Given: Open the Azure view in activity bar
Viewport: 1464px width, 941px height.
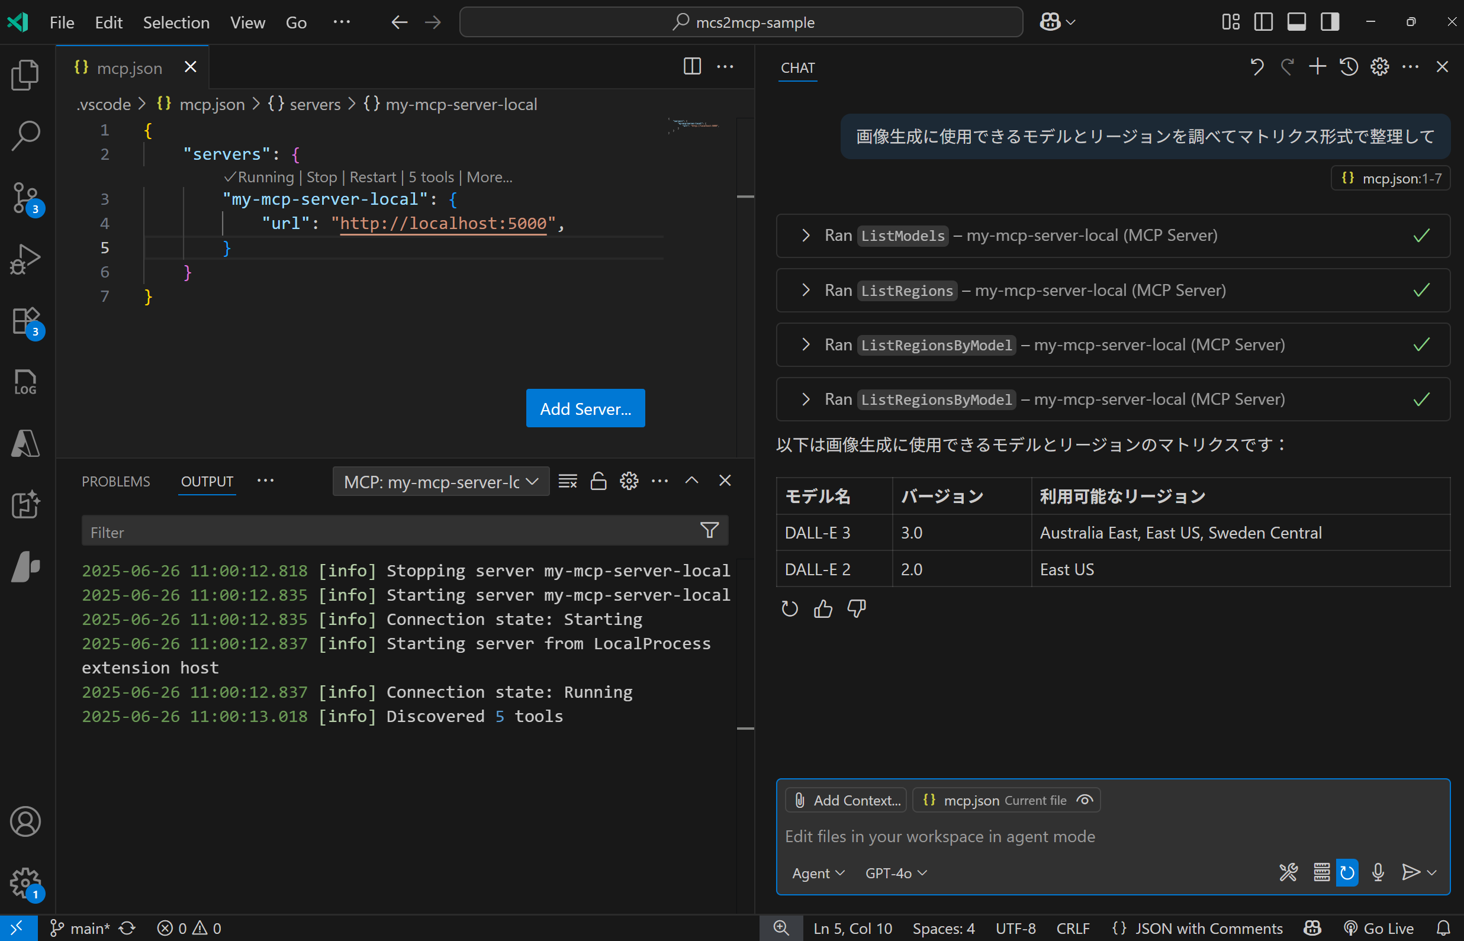Looking at the screenshot, I should pyautogui.click(x=25, y=444).
